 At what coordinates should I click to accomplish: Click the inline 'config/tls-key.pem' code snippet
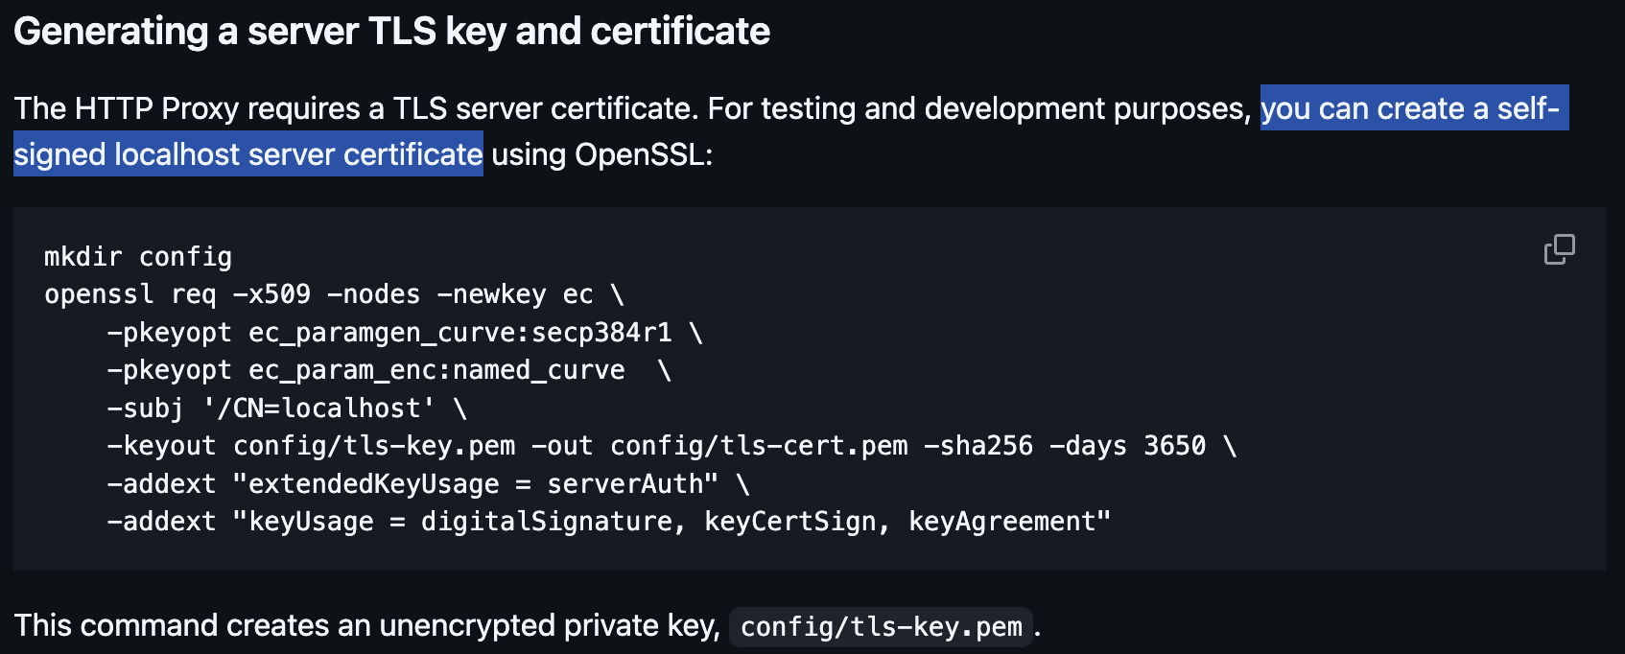coord(881,627)
